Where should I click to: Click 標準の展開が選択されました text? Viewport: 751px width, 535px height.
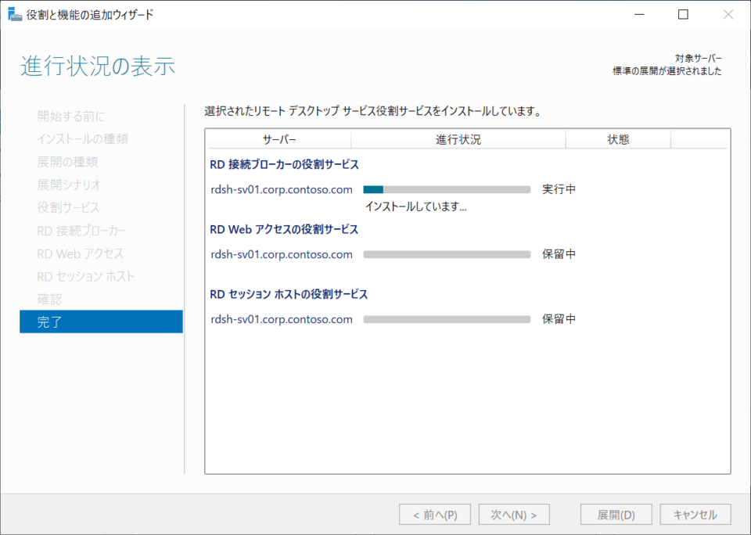point(667,71)
